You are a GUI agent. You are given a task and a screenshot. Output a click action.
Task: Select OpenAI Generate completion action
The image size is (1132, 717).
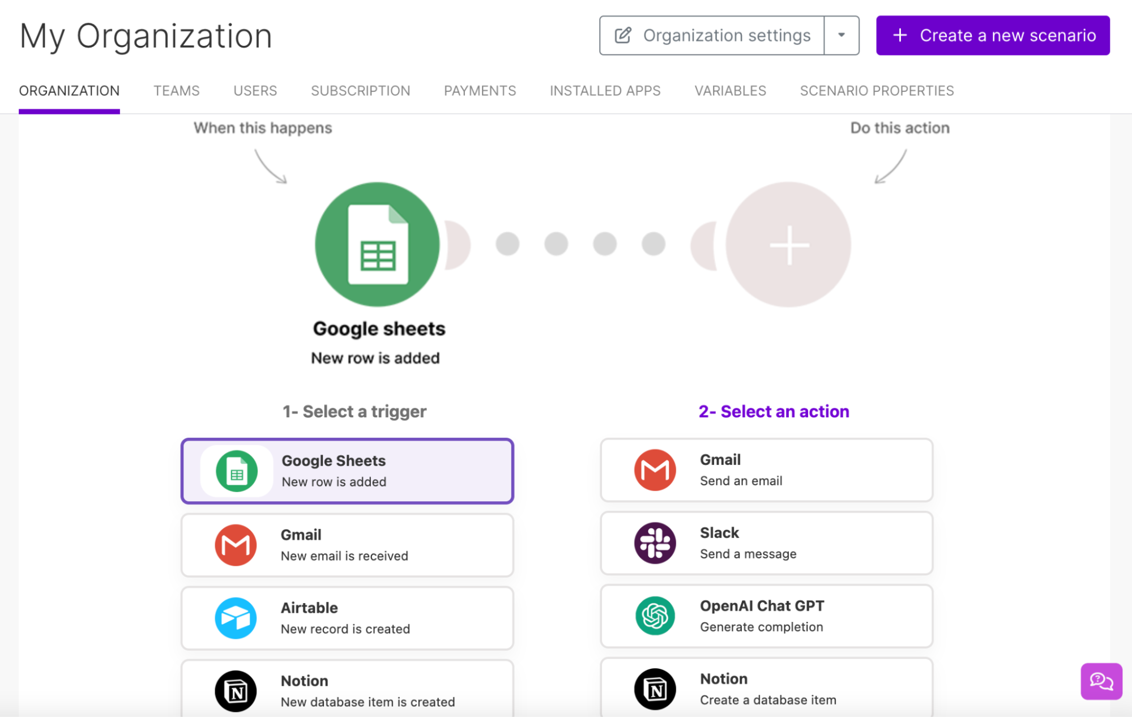tap(766, 616)
